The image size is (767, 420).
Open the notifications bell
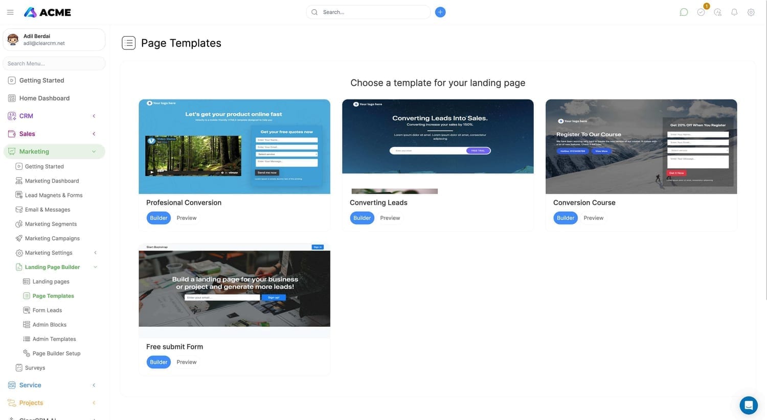(734, 12)
